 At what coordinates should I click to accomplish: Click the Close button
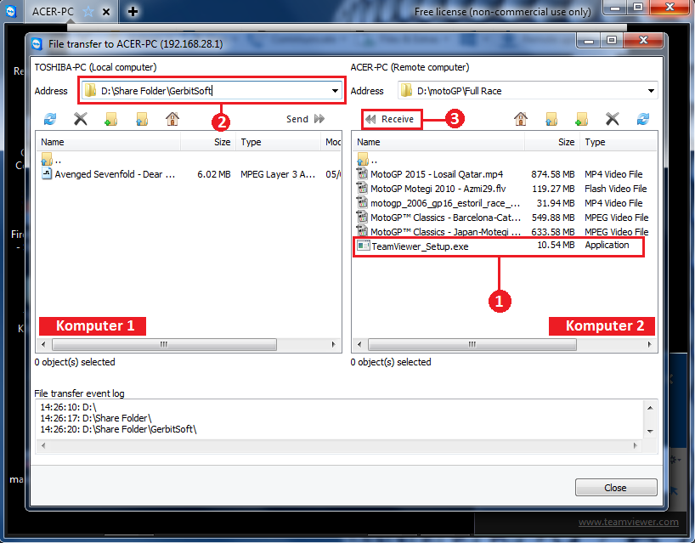[x=616, y=487]
